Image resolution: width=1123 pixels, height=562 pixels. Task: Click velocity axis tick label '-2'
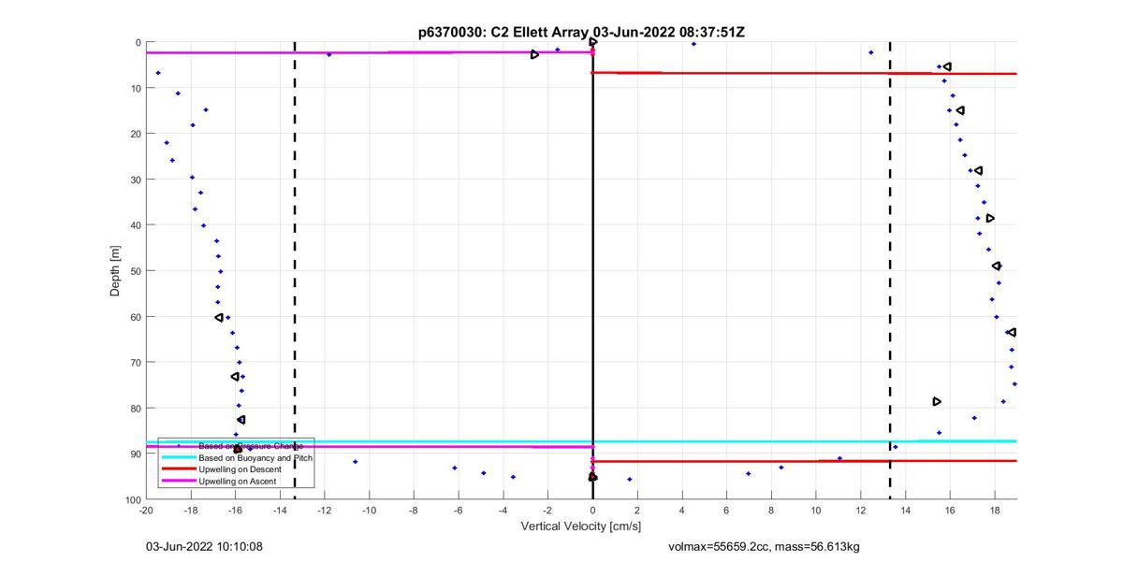547,512
